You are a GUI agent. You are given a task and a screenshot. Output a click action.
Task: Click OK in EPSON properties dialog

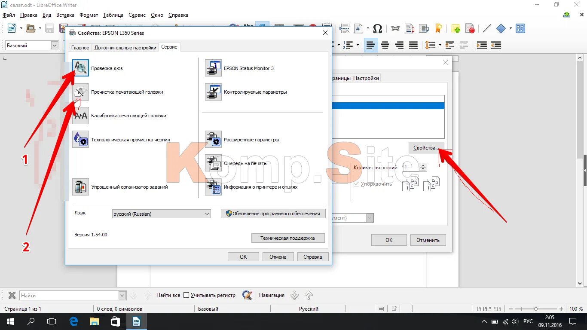coord(243,257)
